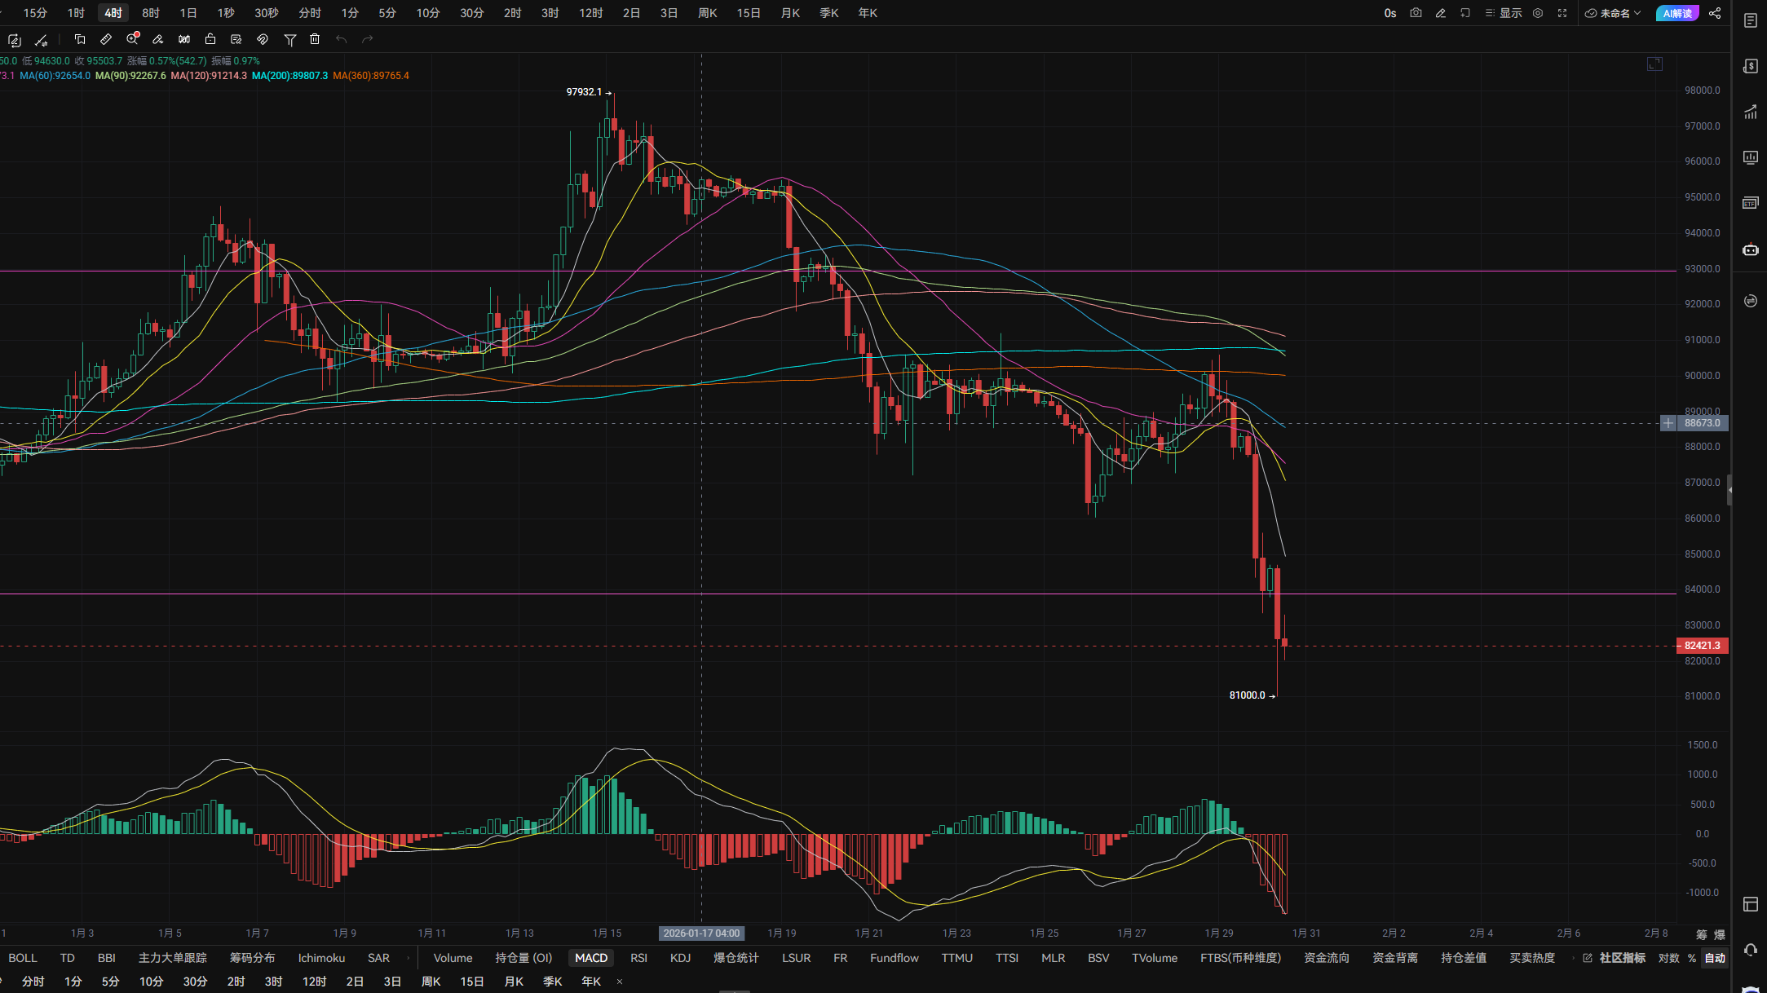Click the hexagon chart settings icon

(x=1538, y=13)
